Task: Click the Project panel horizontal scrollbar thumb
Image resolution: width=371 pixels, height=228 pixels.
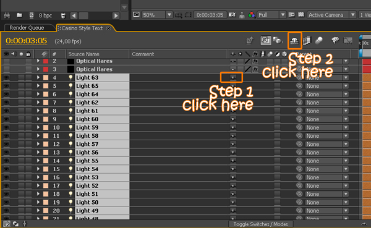Action: coord(83,15)
